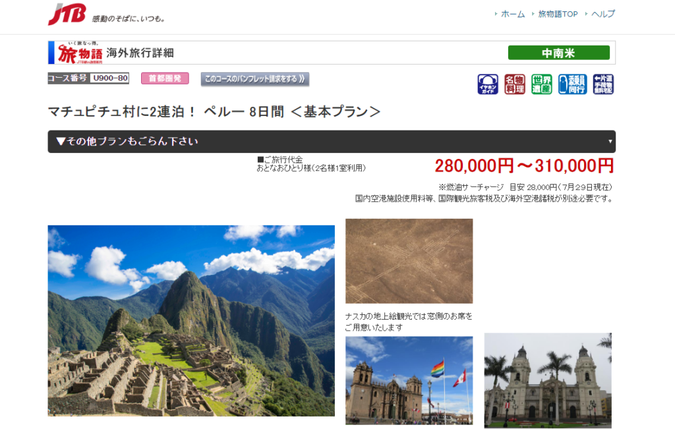Open the ホーム link
675x429 pixels.
pyautogui.click(x=512, y=14)
